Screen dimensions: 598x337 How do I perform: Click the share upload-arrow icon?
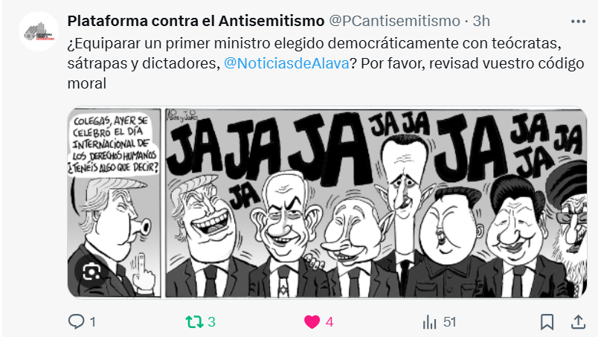tap(578, 321)
